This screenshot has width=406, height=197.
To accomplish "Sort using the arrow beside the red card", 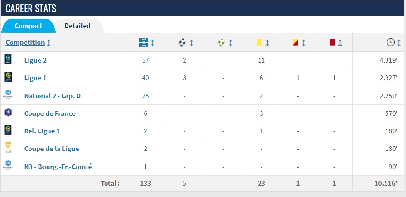I will [340, 43].
